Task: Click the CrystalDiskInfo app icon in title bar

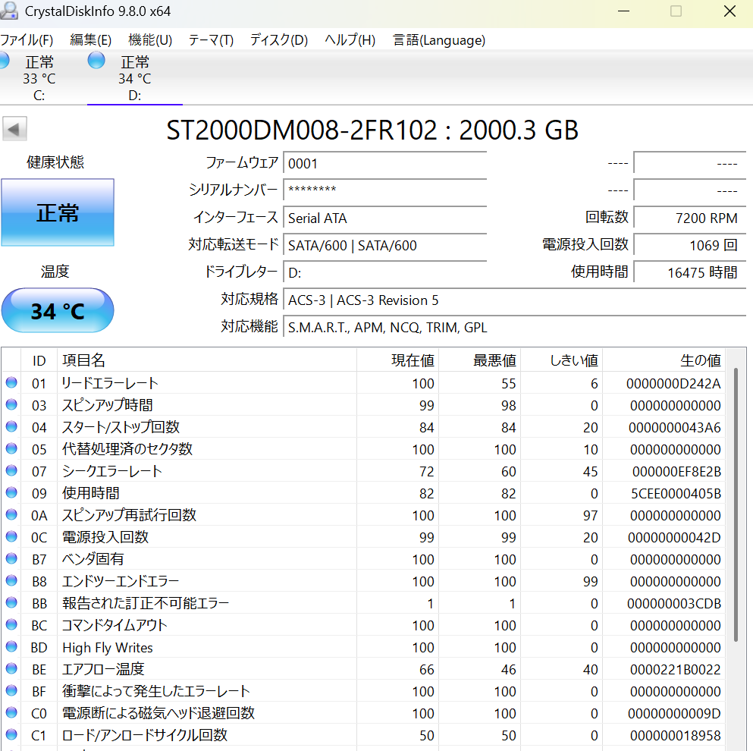Action: pyautogui.click(x=8, y=11)
